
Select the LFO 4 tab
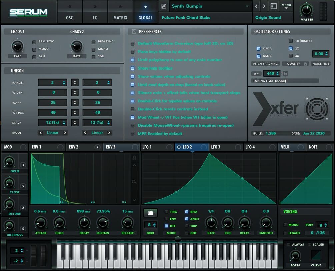(260, 147)
